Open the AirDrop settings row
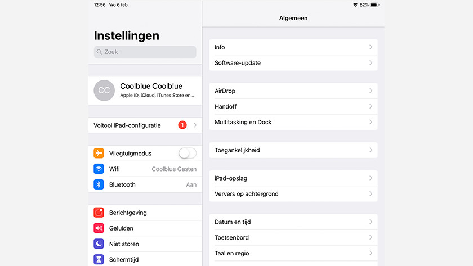This screenshot has height=266, width=473. click(x=293, y=91)
